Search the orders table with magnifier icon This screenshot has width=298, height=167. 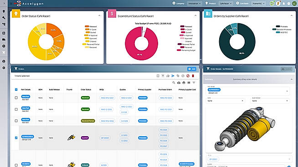point(174,83)
